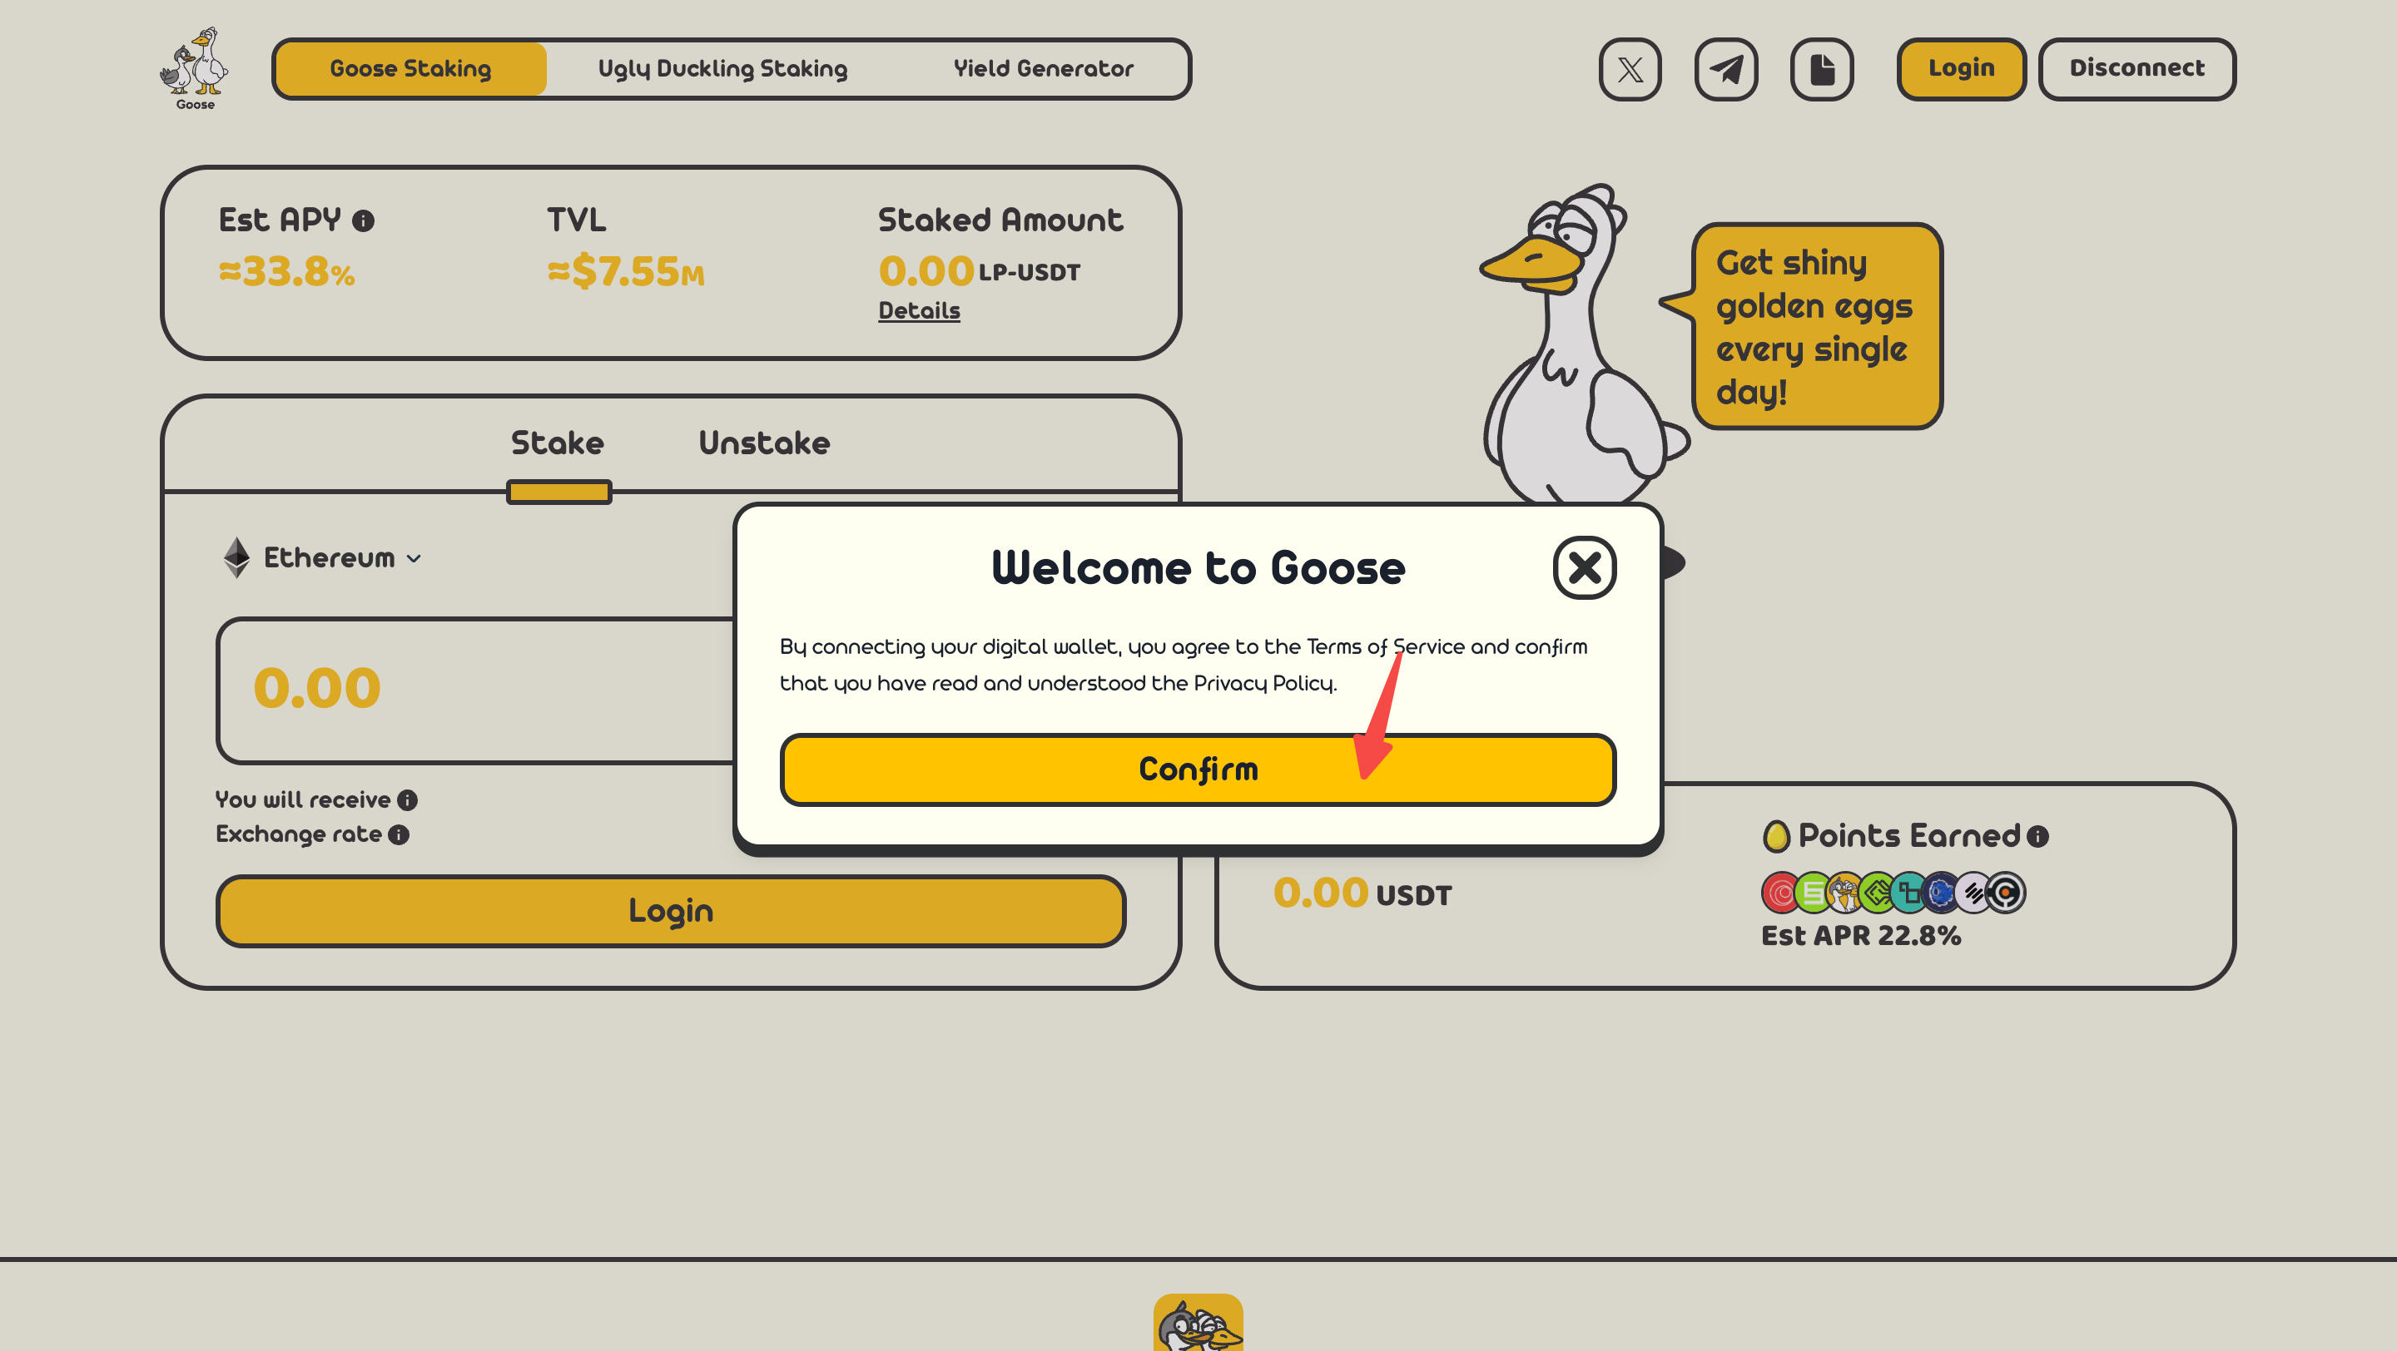2397x1351 pixels.
Task: Click the Points Earned info icon
Action: pyautogui.click(x=2037, y=836)
